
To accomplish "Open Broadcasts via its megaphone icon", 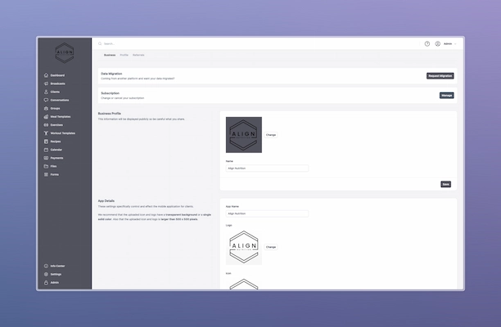I will 46,83.
